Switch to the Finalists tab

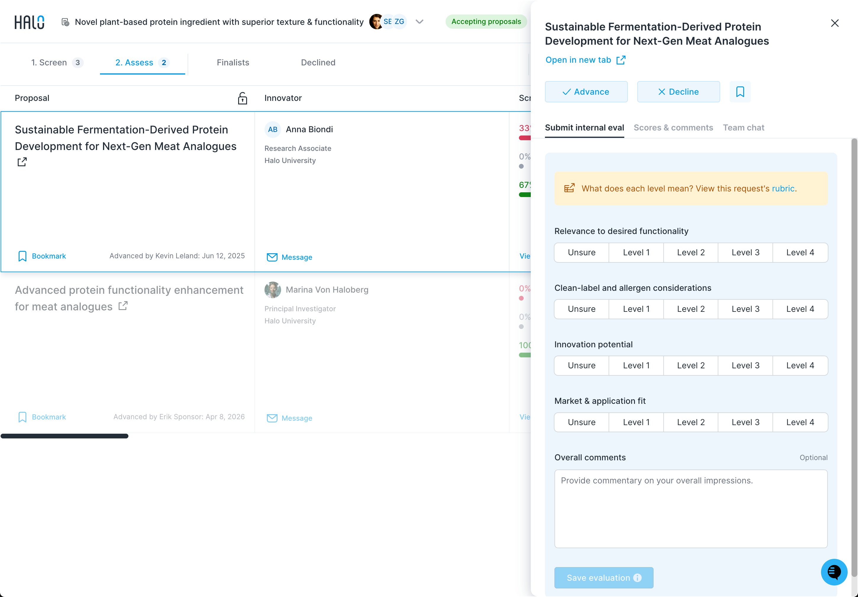point(233,62)
